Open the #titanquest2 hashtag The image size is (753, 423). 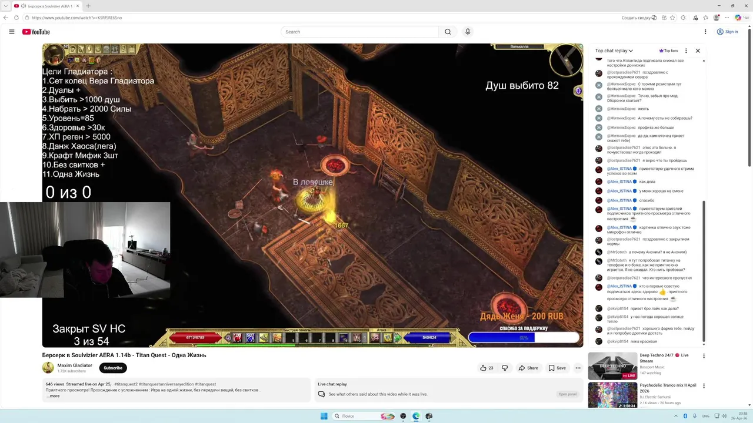pyautogui.click(x=126, y=384)
